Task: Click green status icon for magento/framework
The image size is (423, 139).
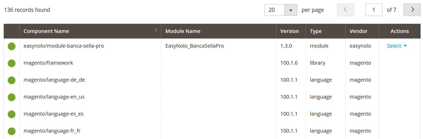Action: pyautogui.click(x=12, y=63)
